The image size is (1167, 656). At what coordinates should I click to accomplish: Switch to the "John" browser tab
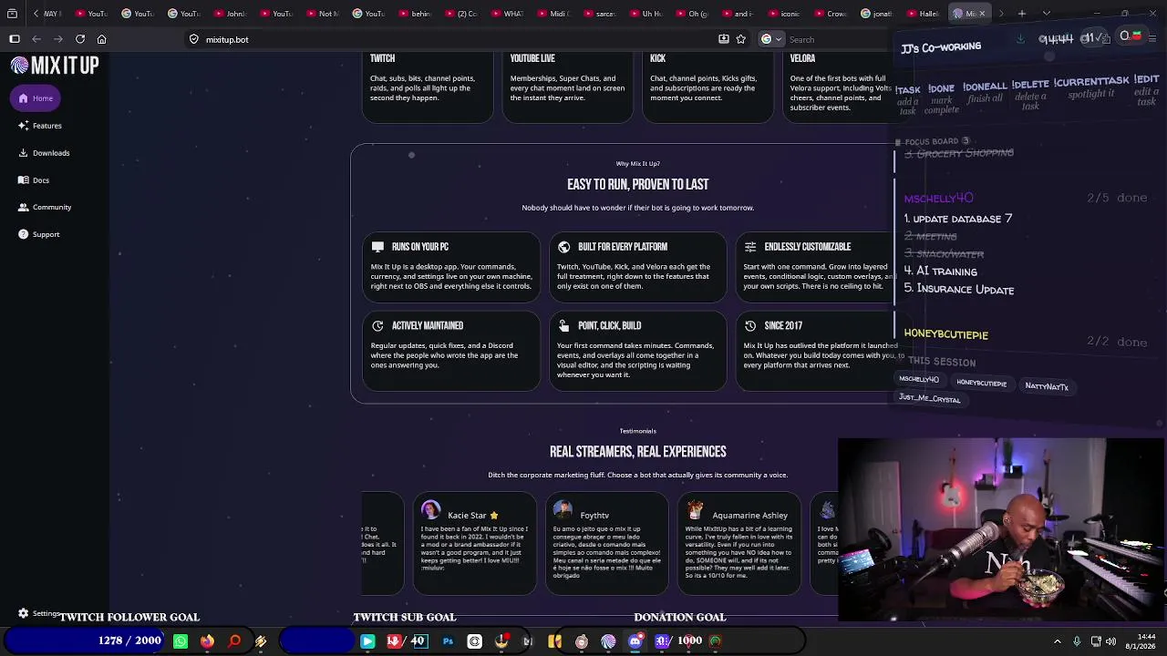(x=229, y=14)
